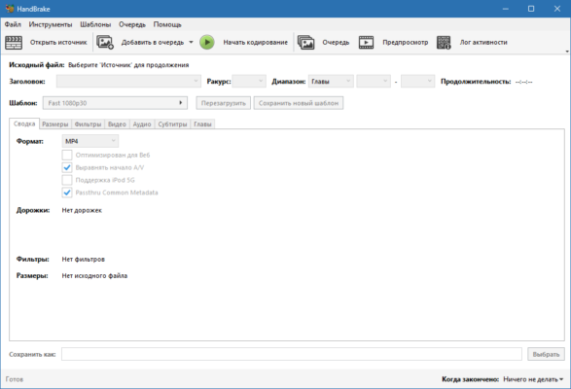Click 'Сохранить новый шаблон' button
This screenshot has height=389, width=571.
pos(299,103)
